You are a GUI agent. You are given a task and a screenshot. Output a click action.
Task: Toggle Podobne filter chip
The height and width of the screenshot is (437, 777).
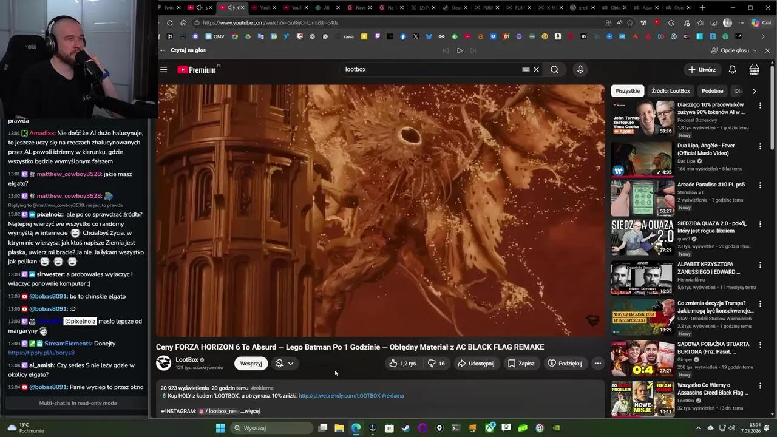[x=712, y=91]
